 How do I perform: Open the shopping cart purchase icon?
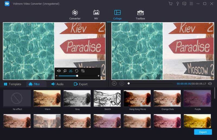170,4
